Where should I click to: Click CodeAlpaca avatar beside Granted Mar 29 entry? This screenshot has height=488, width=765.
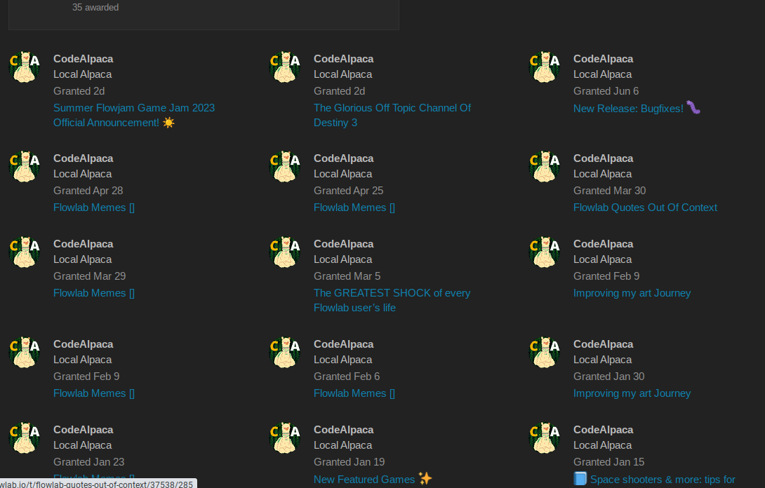(25, 252)
